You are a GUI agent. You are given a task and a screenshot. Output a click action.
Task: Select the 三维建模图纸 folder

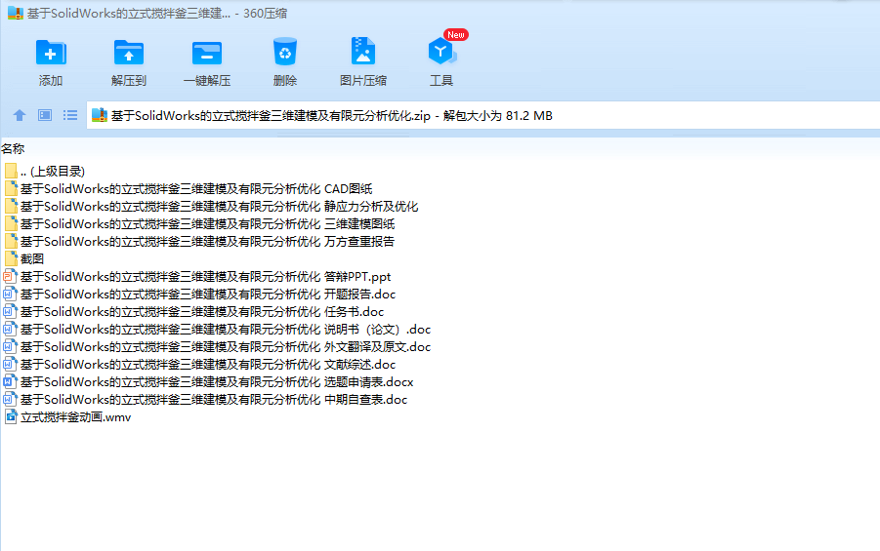(x=200, y=224)
